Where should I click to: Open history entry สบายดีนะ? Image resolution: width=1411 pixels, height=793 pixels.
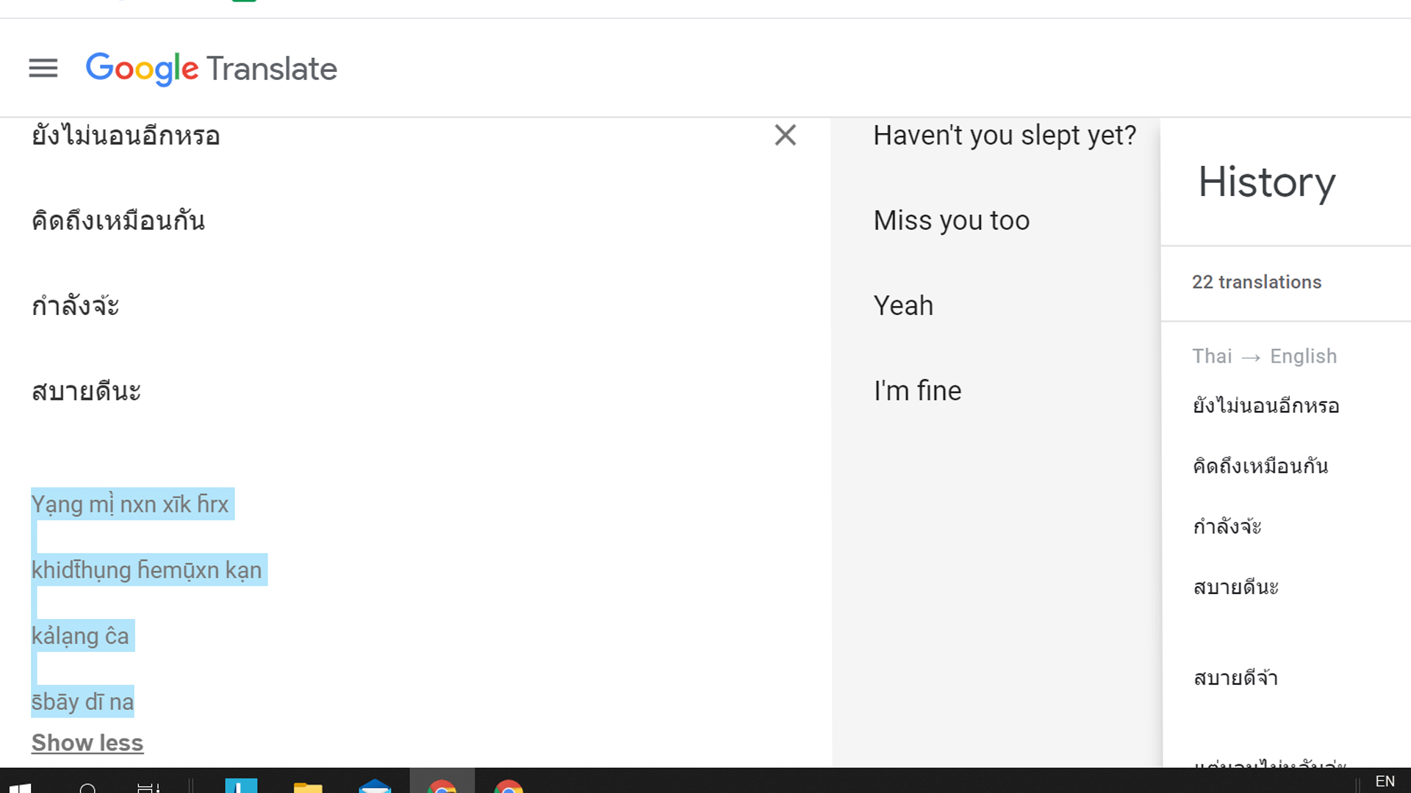(1236, 587)
